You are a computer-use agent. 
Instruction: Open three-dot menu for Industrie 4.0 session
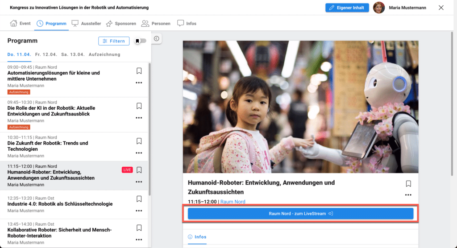coord(139,211)
